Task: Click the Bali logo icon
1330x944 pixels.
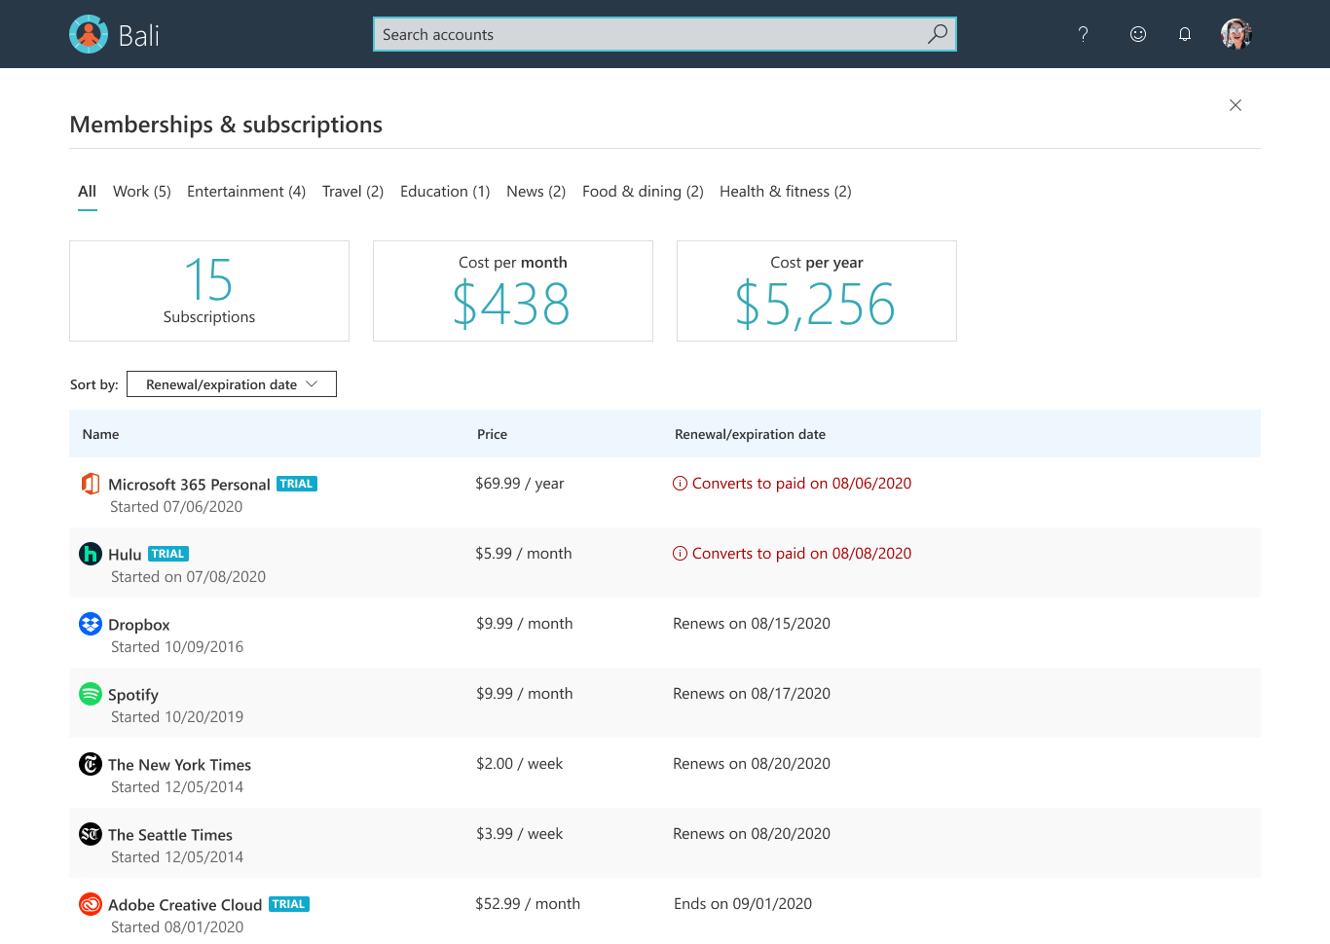Action: click(89, 34)
